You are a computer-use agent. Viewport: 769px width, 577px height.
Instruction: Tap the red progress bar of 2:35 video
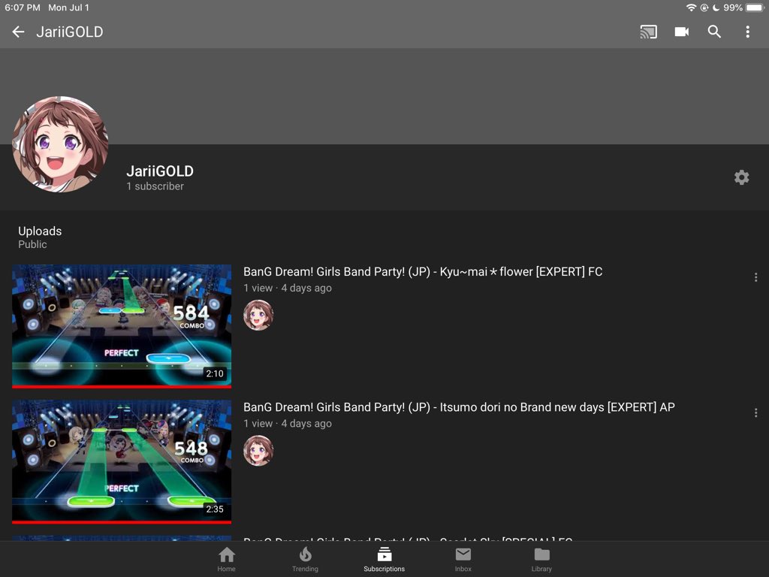(x=122, y=522)
